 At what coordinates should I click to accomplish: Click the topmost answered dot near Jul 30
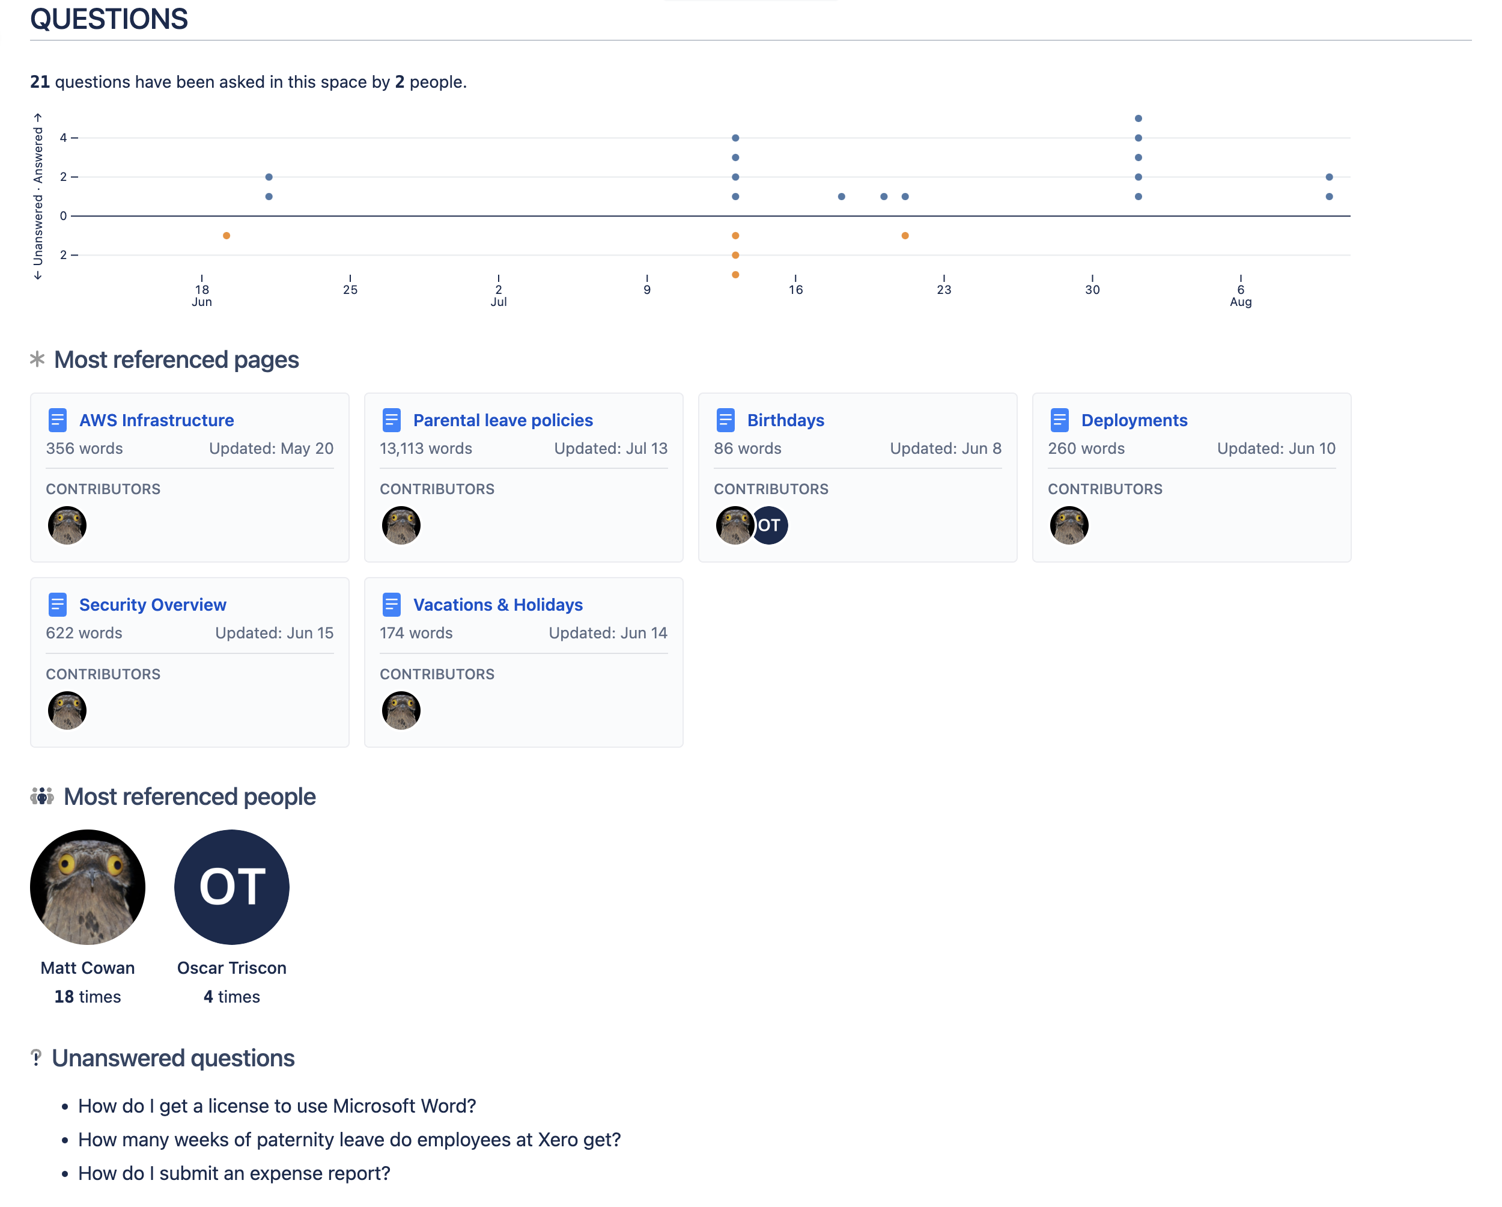tap(1138, 118)
